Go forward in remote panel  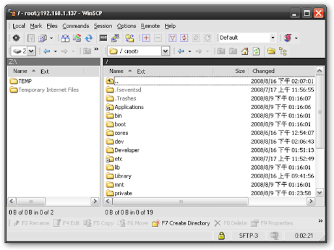point(198,52)
